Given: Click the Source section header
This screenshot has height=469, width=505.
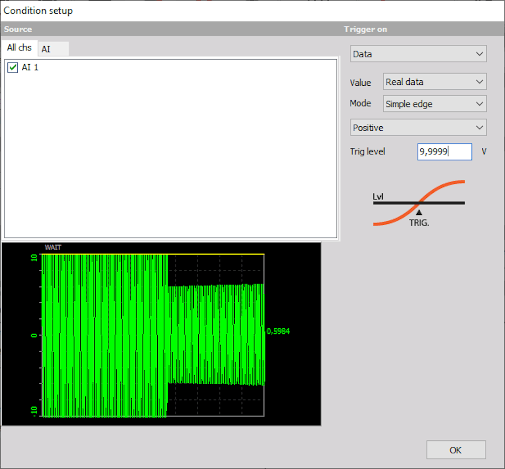Looking at the screenshot, I should coord(18,29).
